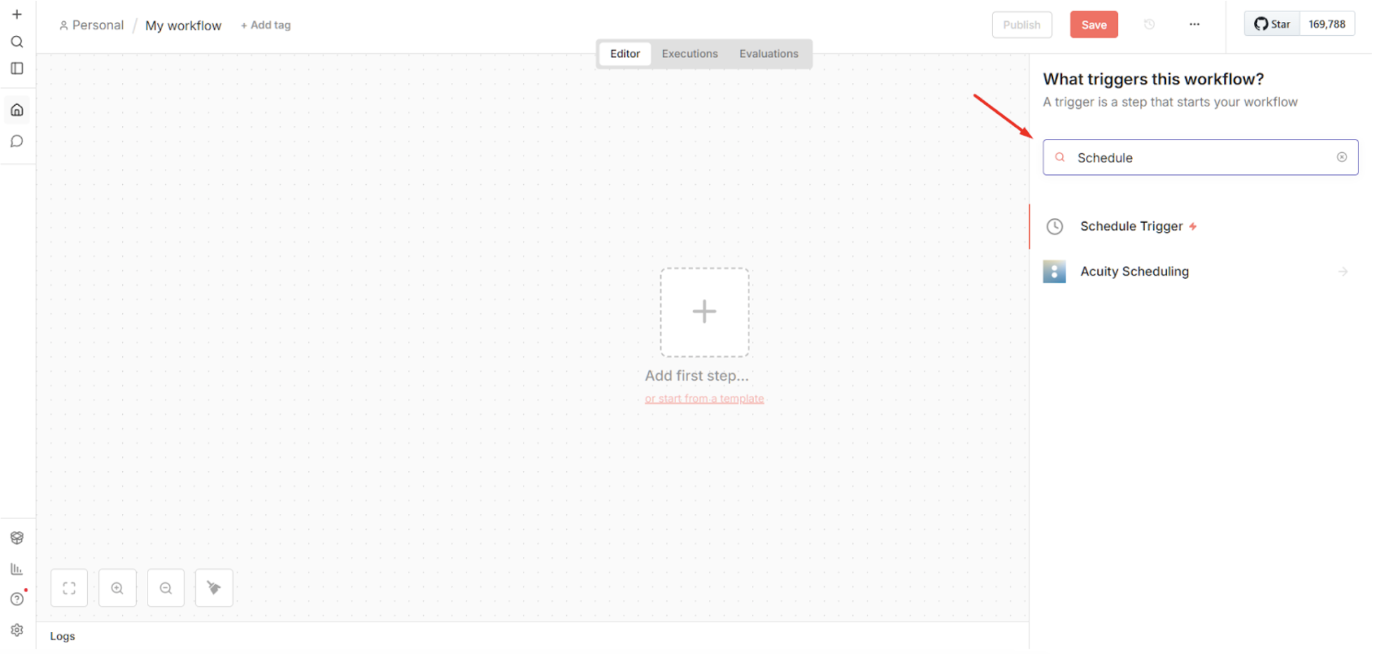The width and height of the screenshot is (1379, 654).
Task: Focus the Schedule trigger search field
Action: 1200,158
